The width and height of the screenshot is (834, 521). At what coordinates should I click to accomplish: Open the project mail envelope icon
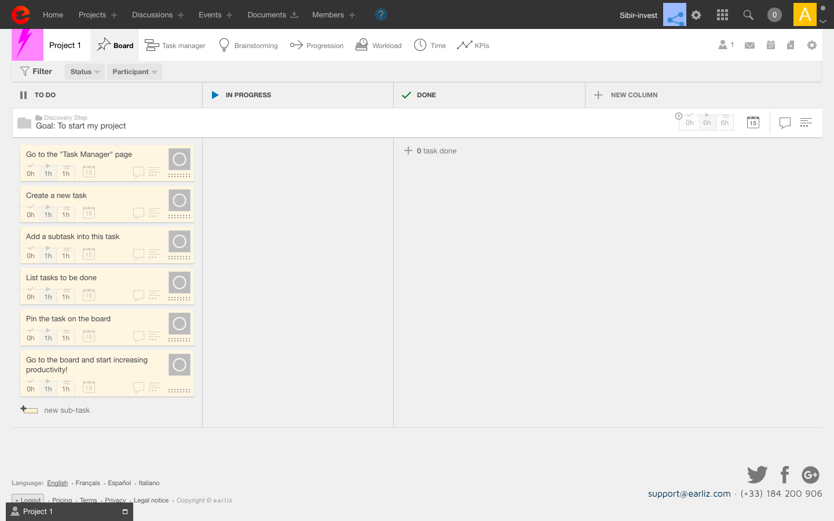[x=749, y=45]
